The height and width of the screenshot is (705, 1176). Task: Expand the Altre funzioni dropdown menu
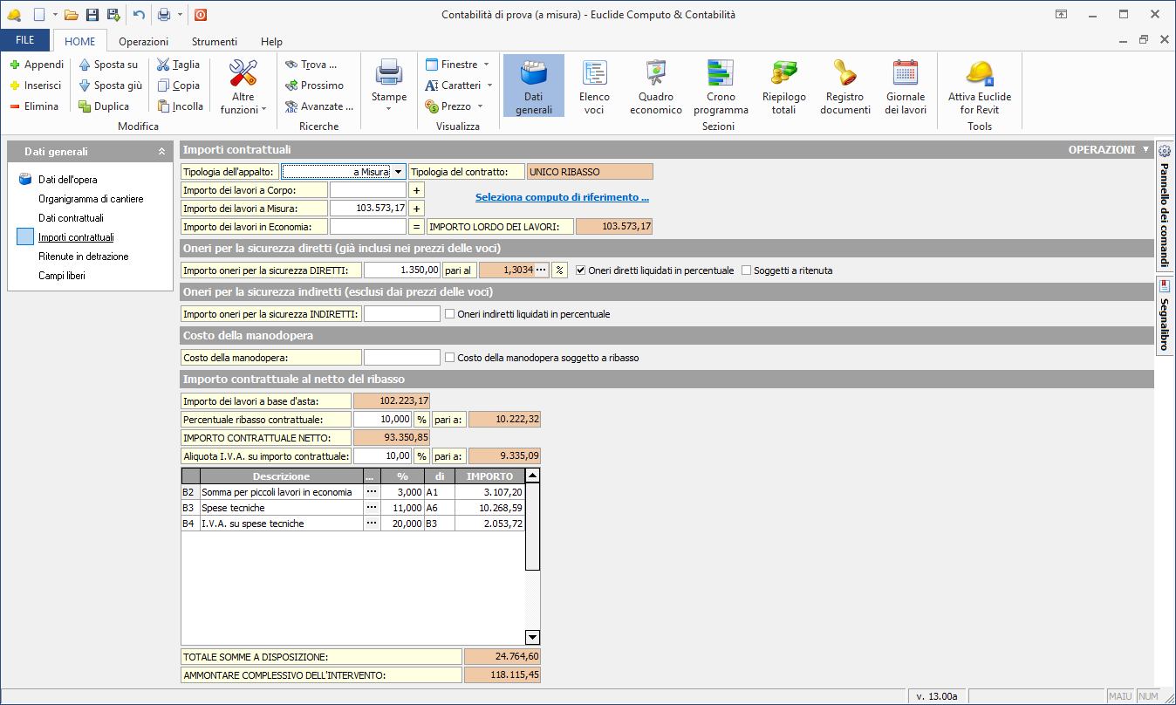click(x=243, y=103)
